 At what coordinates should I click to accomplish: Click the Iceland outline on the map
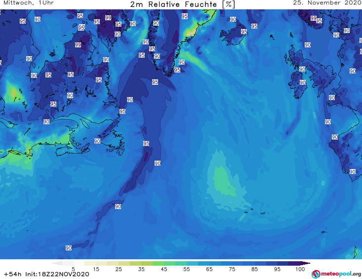(233, 35)
